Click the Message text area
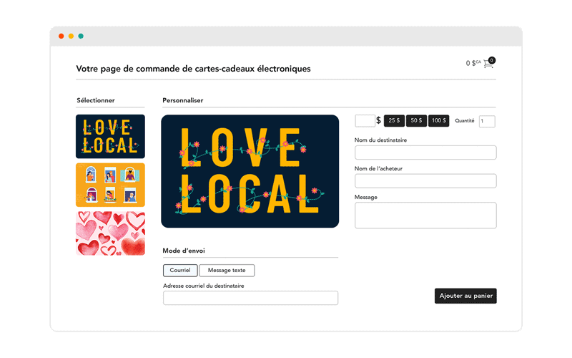The width and height of the screenshot is (572, 358). click(x=425, y=216)
